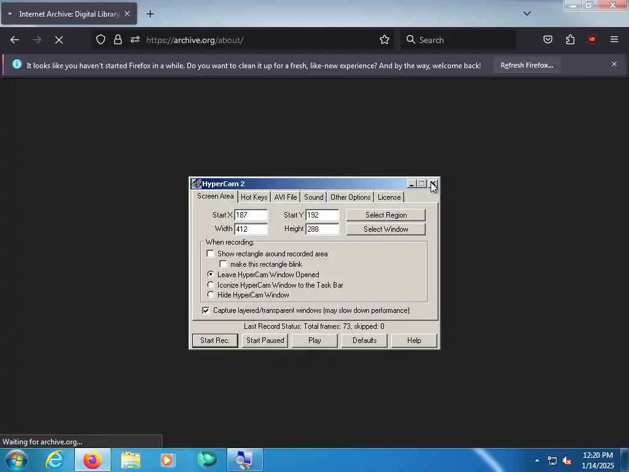Toggle make this rectangle blink checkbox
Viewport: 629px width, 472px height.
coord(223,264)
